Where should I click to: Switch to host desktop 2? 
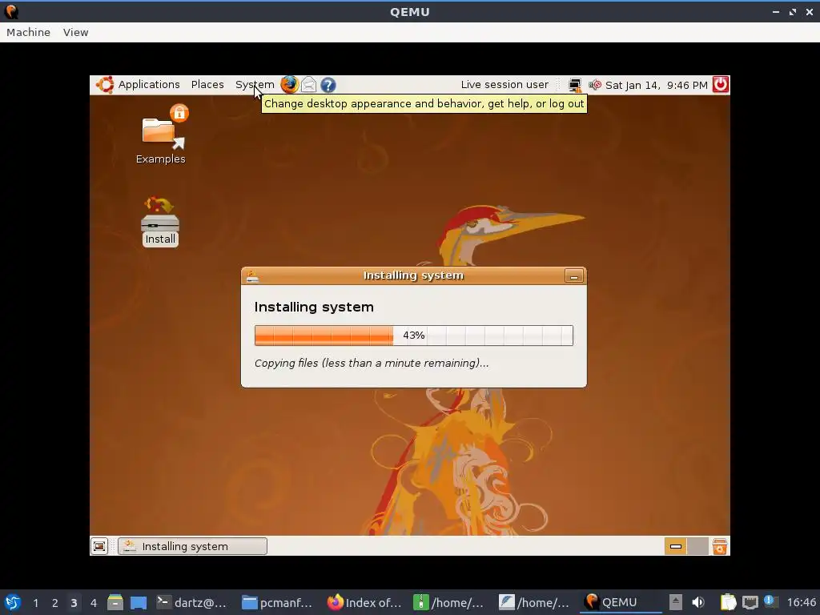point(55,603)
